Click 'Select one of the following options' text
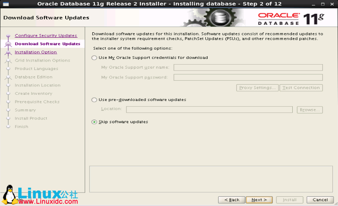The height and width of the screenshot is (206, 338). click(x=133, y=48)
